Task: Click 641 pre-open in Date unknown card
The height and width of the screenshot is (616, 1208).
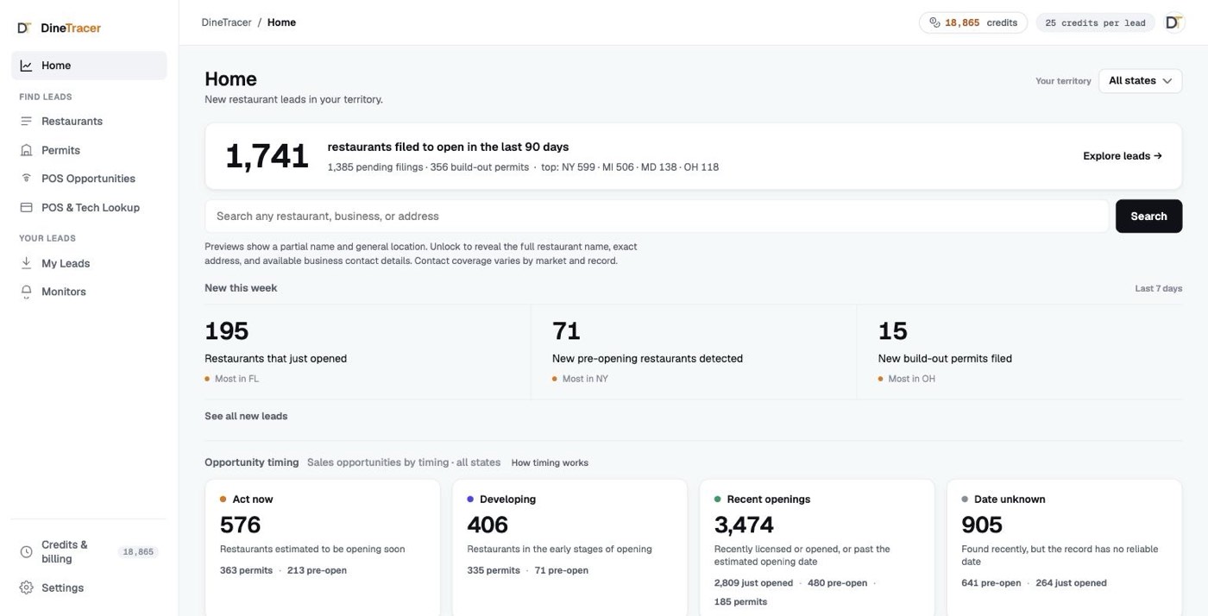Action: point(991,583)
